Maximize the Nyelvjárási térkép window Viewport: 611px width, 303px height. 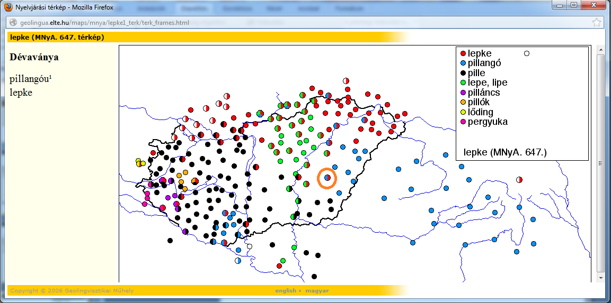pyautogui.click(x=573, y=5)
